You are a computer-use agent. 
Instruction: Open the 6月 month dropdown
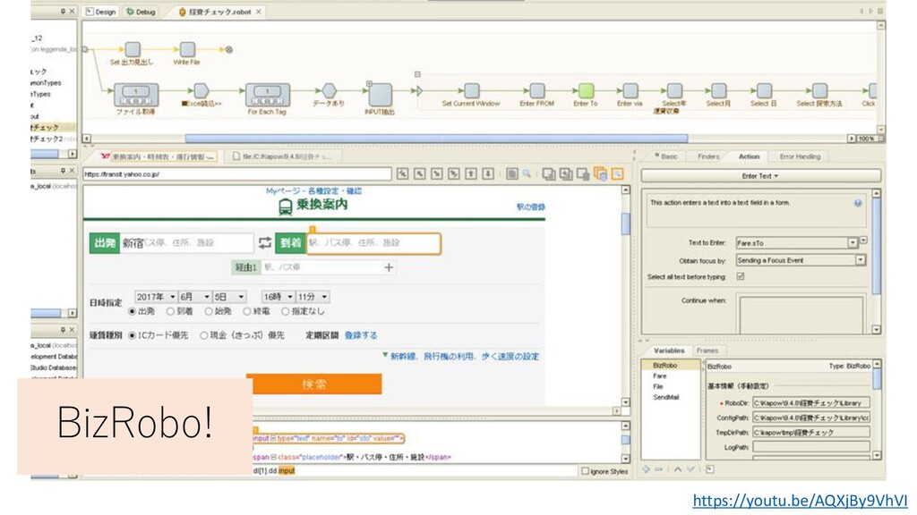194,297
